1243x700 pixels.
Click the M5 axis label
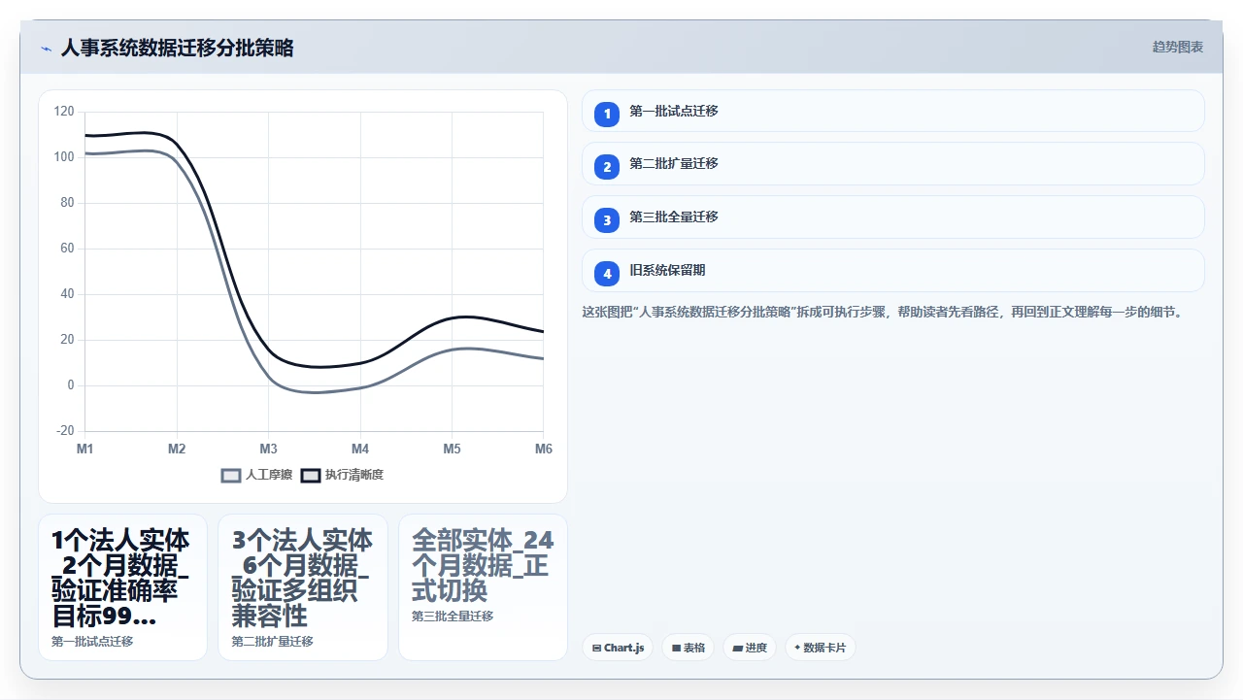[x=453, y=449]
